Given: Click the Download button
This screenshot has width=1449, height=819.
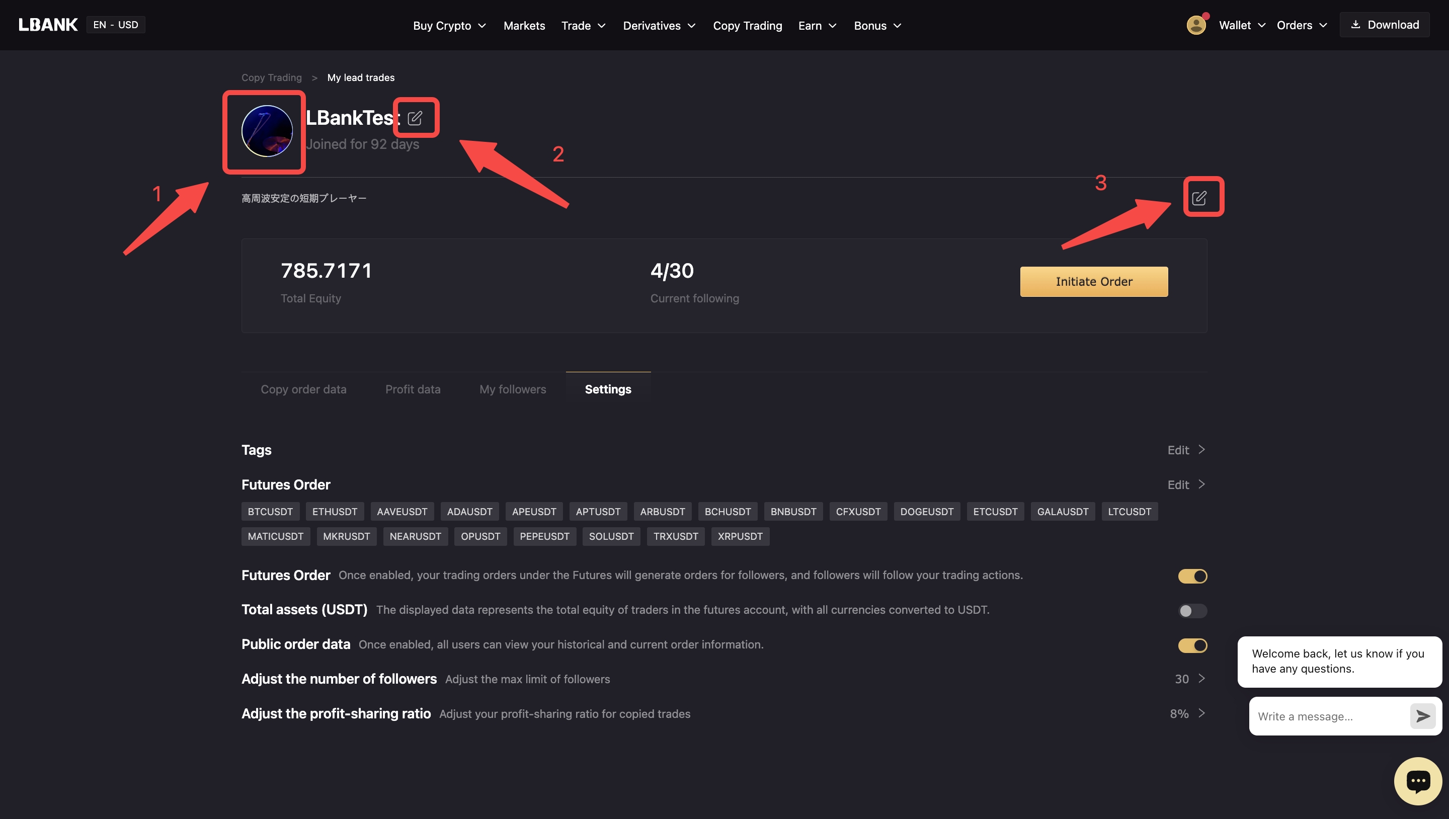Looking at the screenshot, I should (1385, 25).
